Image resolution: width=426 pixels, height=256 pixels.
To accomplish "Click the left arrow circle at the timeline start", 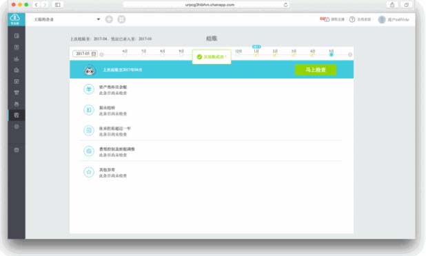I will pos(101,54).
